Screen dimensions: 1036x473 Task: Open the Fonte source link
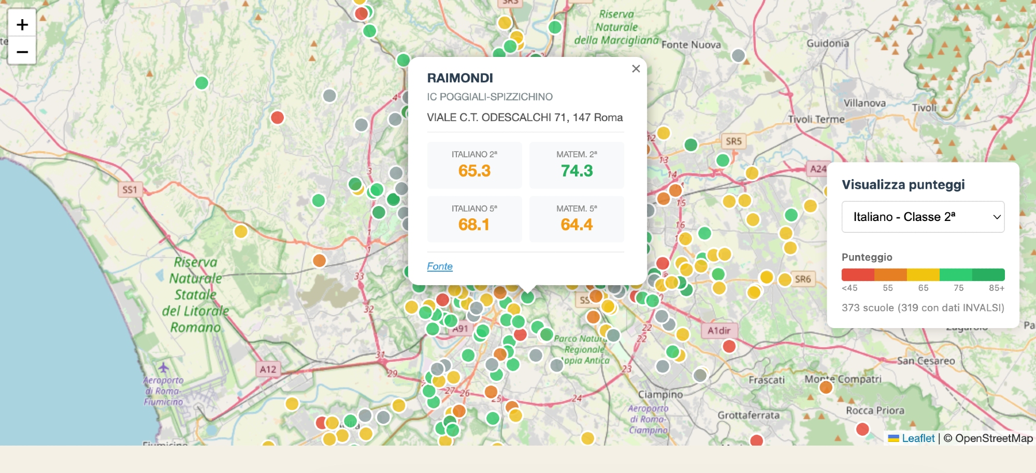click(439, 266)
